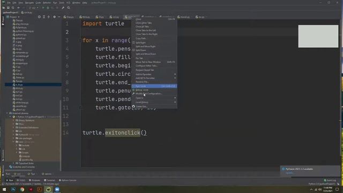The image size is (343, 193).
Task: Open the Event Log
Action: [x=330, y=180]
